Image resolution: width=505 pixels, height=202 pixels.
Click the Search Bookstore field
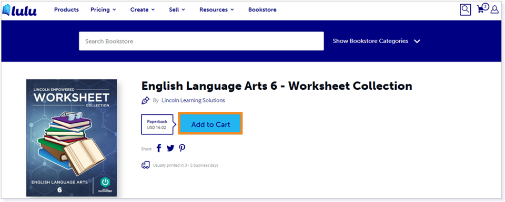(201, 41)
